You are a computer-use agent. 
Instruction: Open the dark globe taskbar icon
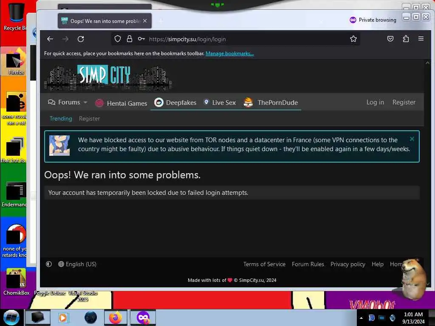pyautogui.click(x=91, y=318)
